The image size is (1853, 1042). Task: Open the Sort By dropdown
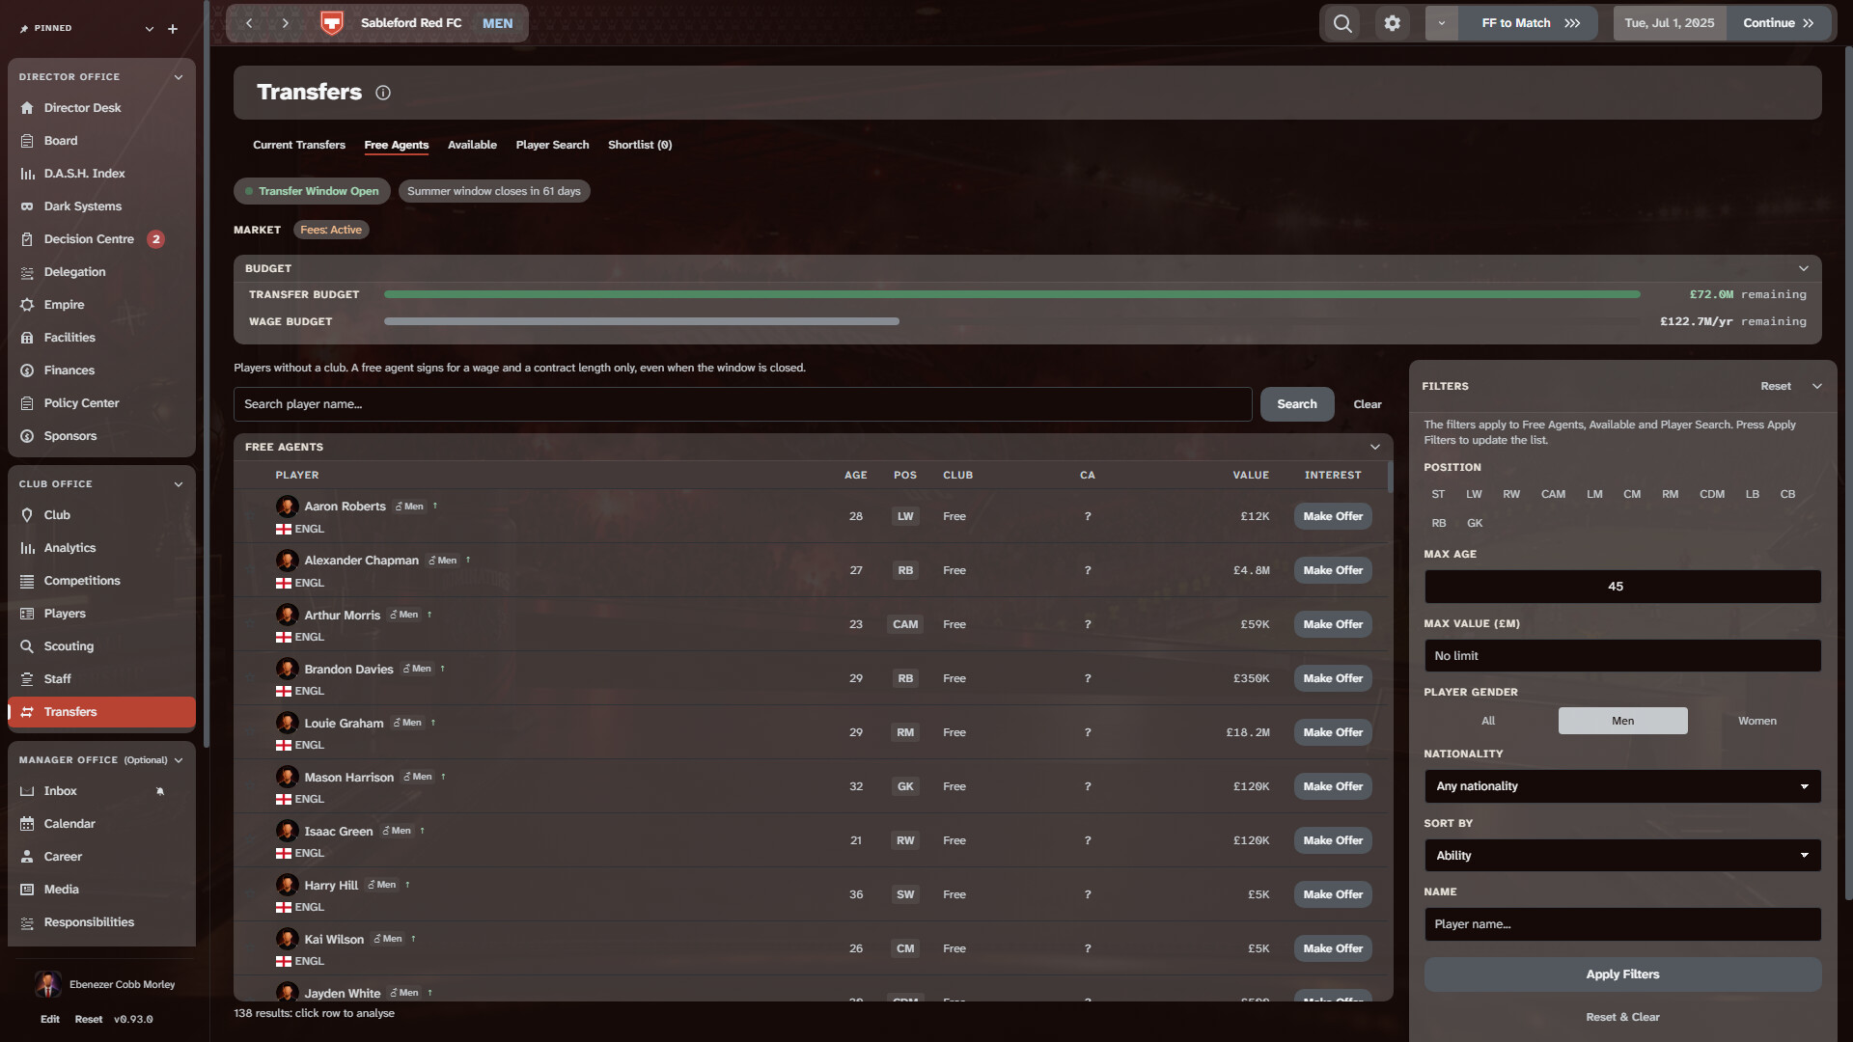click(x=1622, y=856)
